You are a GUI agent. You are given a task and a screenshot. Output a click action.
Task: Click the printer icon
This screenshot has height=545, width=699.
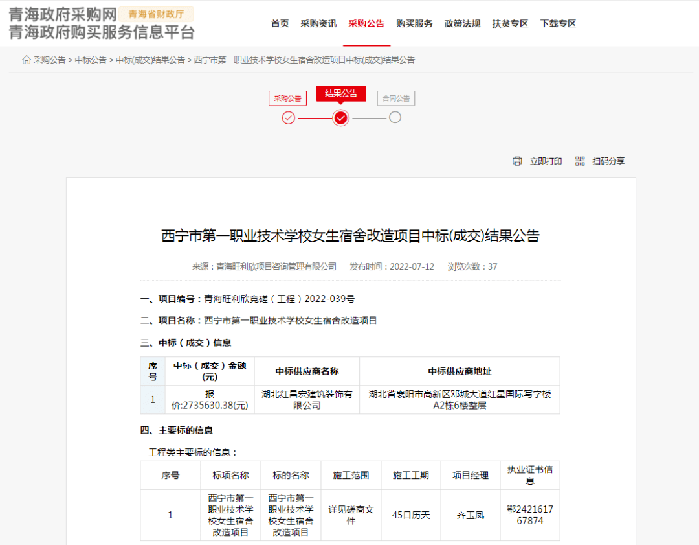point(517,161)
